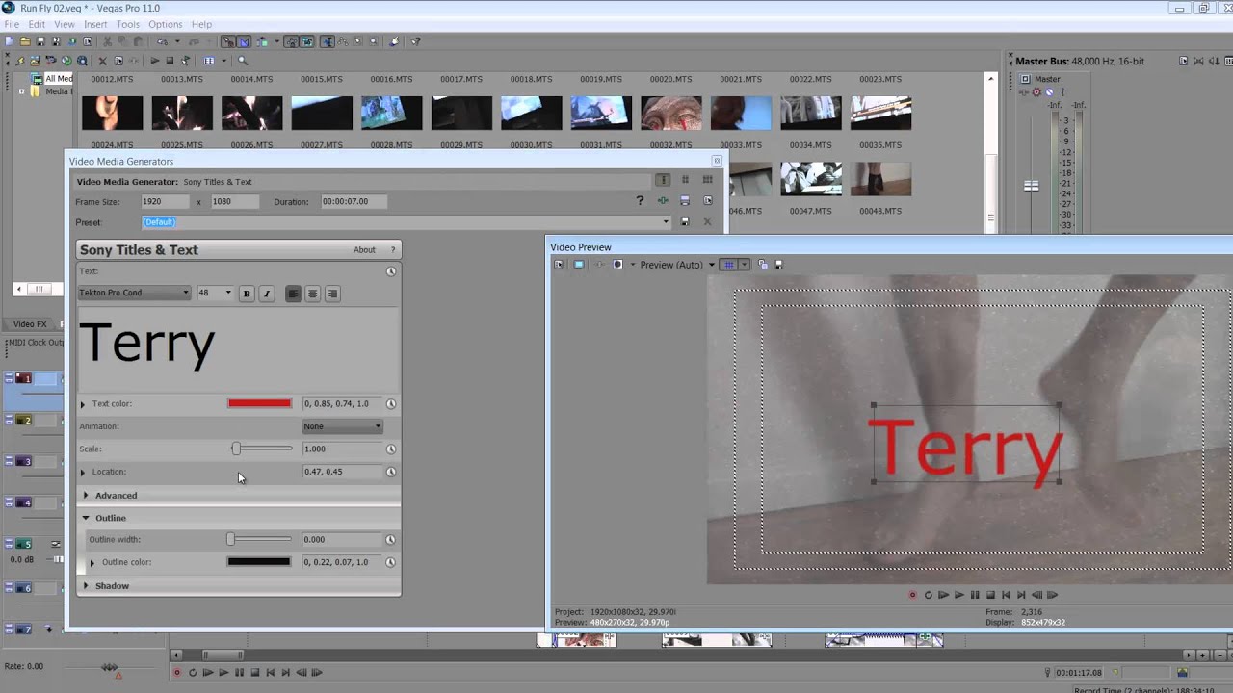Screen dimensions: 1233x693
Task: Open the Tools menu
Action: click(x=128, y=24)
